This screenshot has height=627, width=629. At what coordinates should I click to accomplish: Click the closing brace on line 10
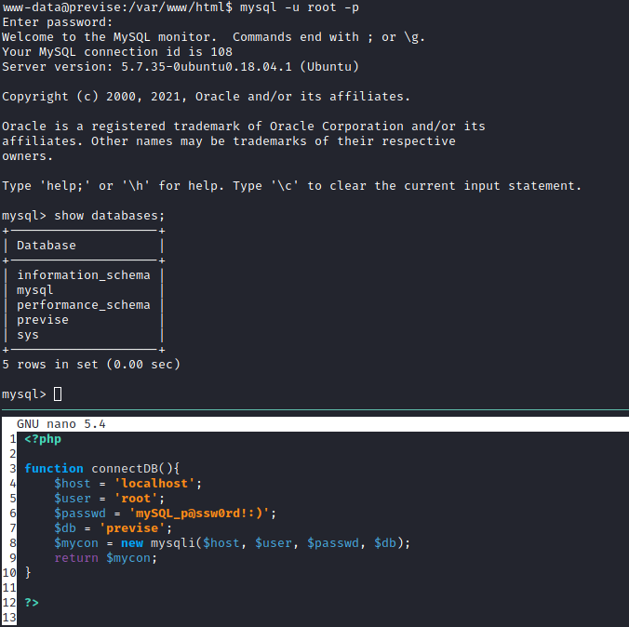(x=28, y=572)
